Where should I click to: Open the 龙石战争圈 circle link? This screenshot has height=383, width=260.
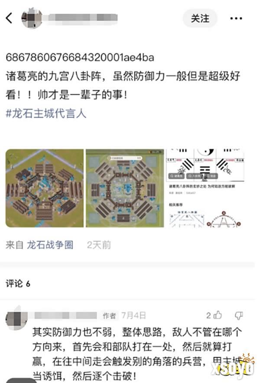pyautogui.click(x=50, y=245)
